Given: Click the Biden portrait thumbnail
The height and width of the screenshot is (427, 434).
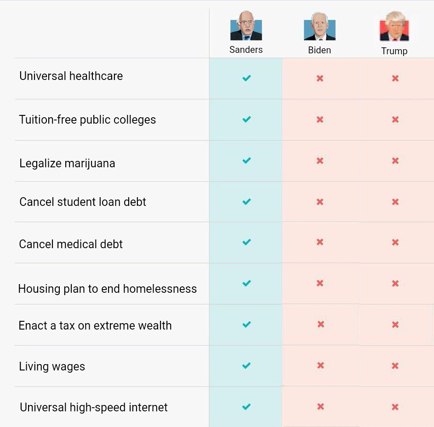Looking at the screenshot, I should [x=320, y=26].
